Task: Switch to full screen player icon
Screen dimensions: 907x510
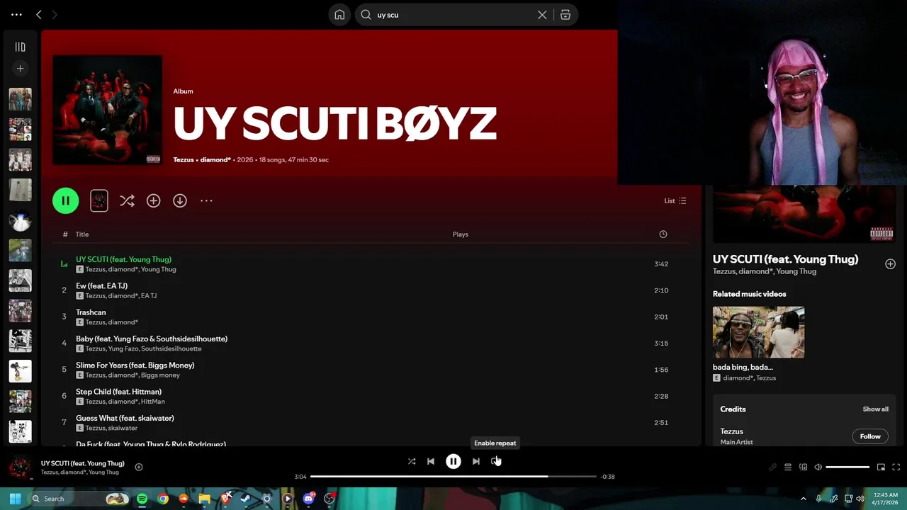Action: pos(896,467)
